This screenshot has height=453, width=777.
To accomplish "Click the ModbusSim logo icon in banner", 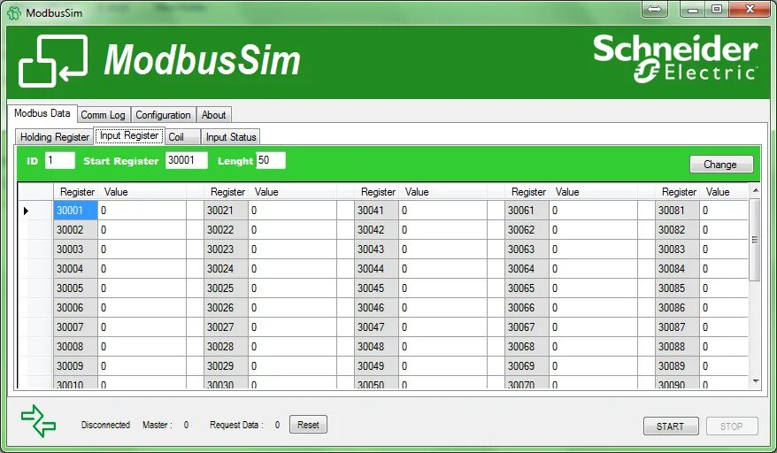I will coord(53,60).
